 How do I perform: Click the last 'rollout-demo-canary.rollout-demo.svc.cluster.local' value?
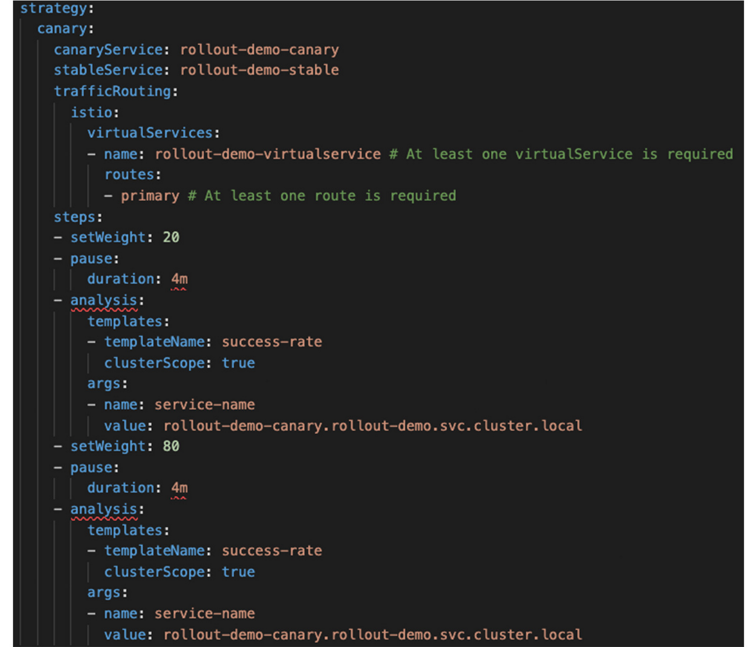coord(372,635)
